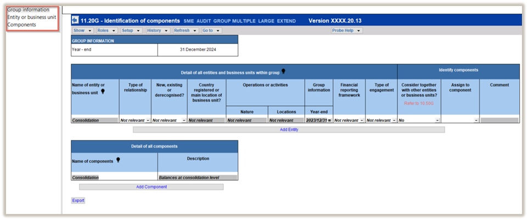Expand the Setup dropdown menu

click(130, 31)
